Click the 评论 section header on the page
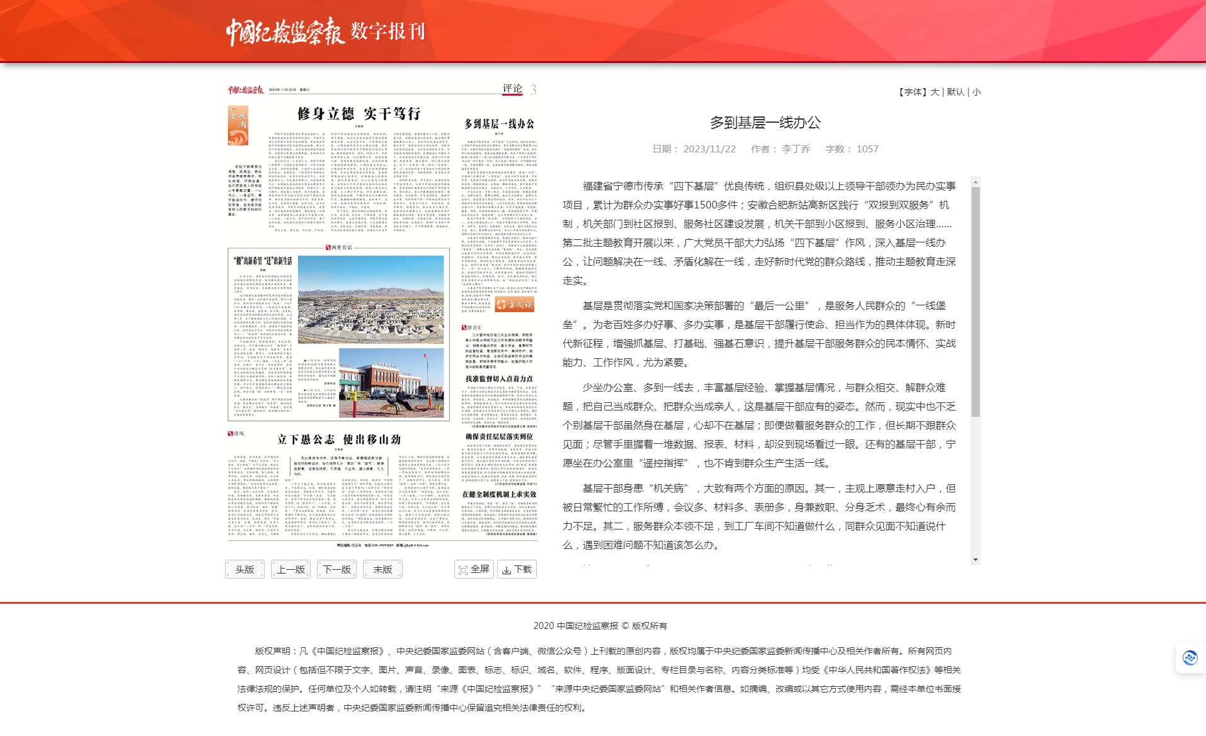Image resolution: width=1206 pixels, height=736 pixels. click(x=512, y=89)
